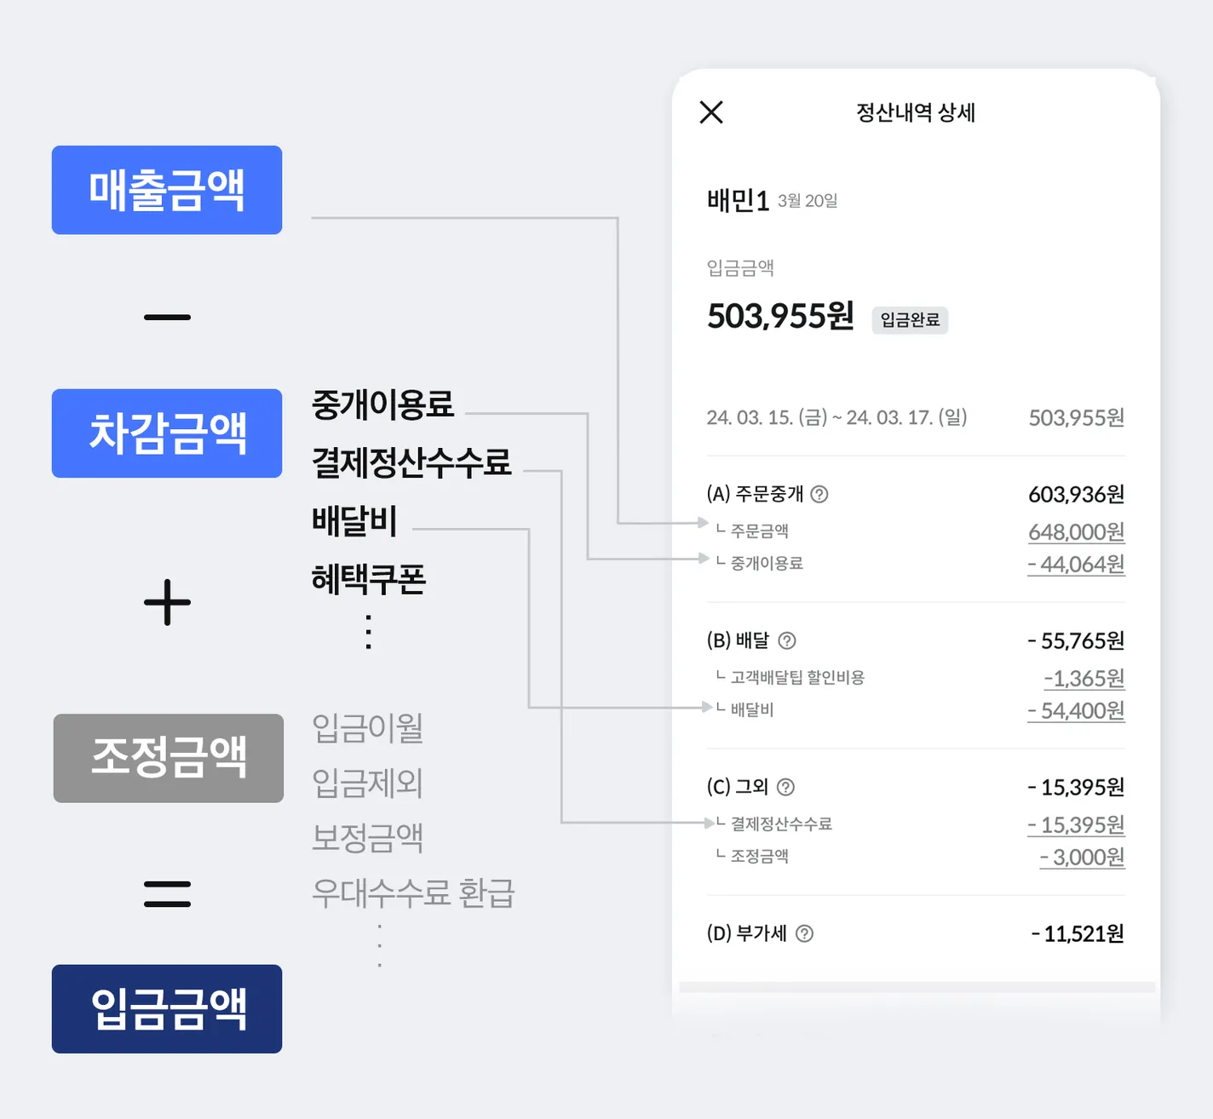The image size is (1213, 1119).
Task: Click the 입금완료 status badge
Action: point(910,320)
